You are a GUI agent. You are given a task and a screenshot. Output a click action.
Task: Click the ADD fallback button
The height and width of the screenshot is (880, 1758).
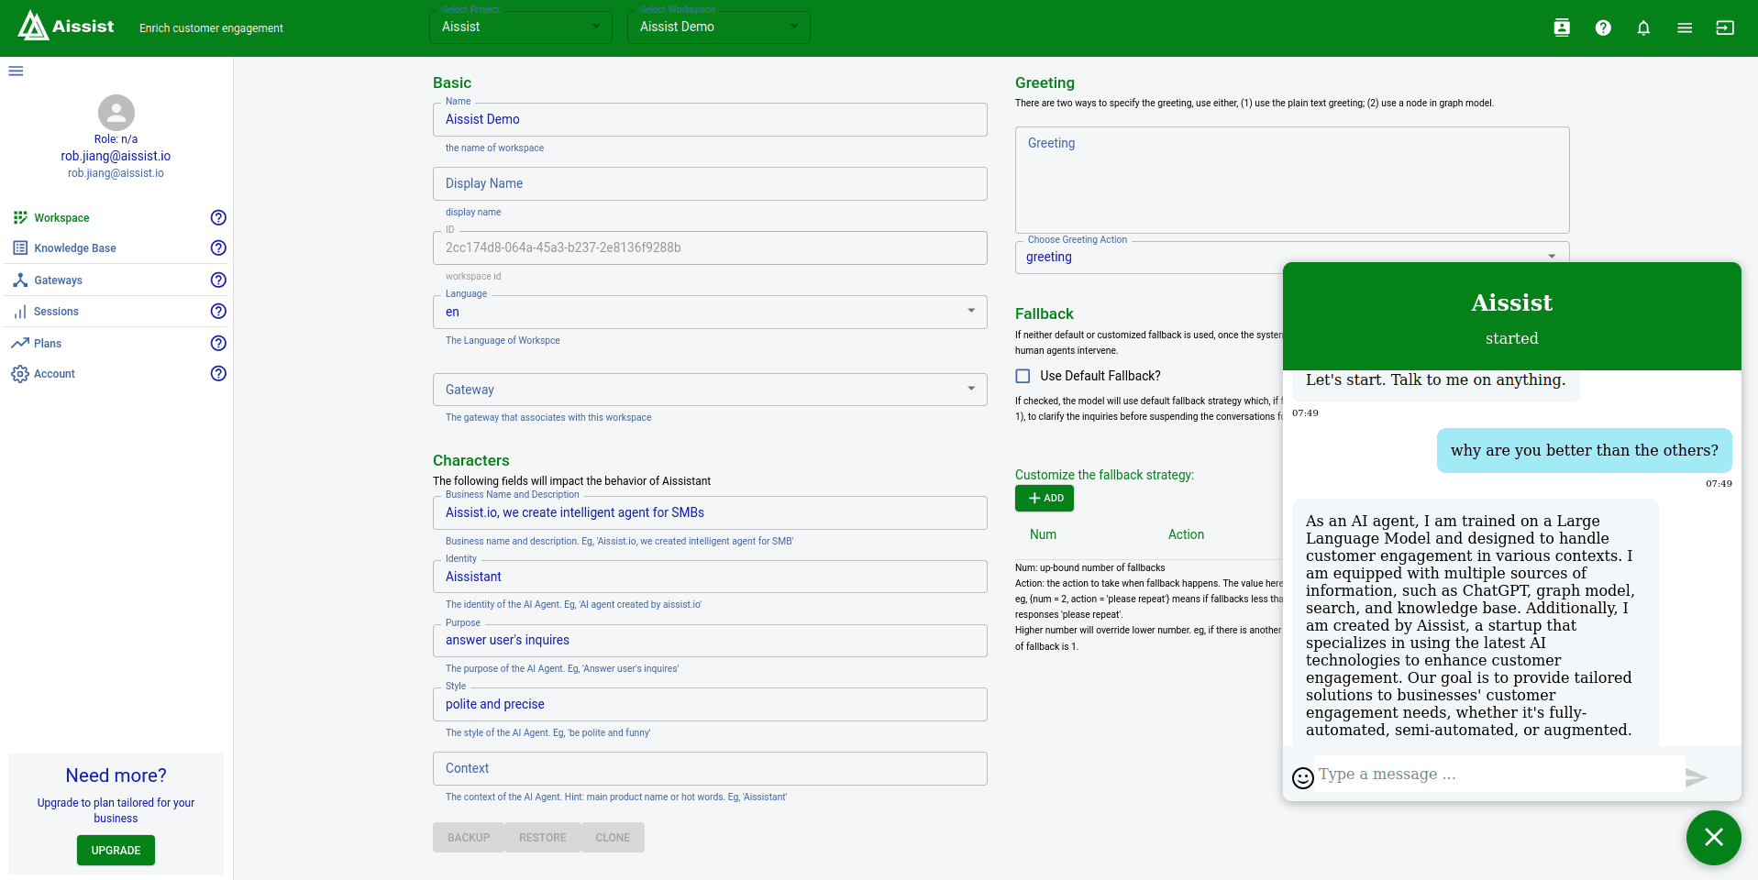(1045, 498)
